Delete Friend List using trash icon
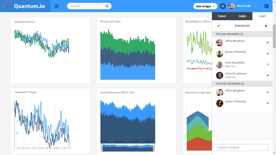The image size is (276, 155). click(x=266, y=26)
